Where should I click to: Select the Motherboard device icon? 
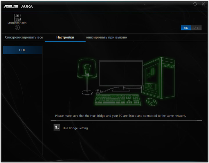(17, 18)
